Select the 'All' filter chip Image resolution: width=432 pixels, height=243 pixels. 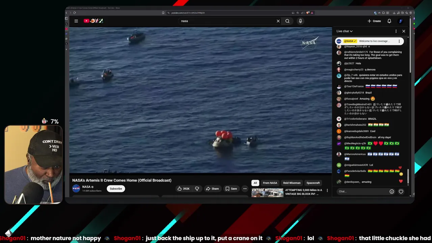[255, 183]
